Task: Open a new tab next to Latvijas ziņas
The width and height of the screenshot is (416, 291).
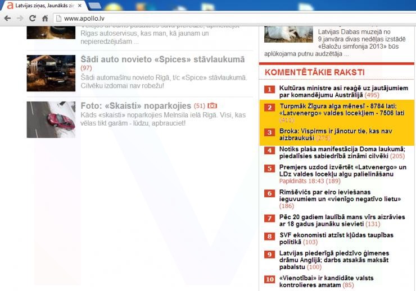Action: (94, 5)
